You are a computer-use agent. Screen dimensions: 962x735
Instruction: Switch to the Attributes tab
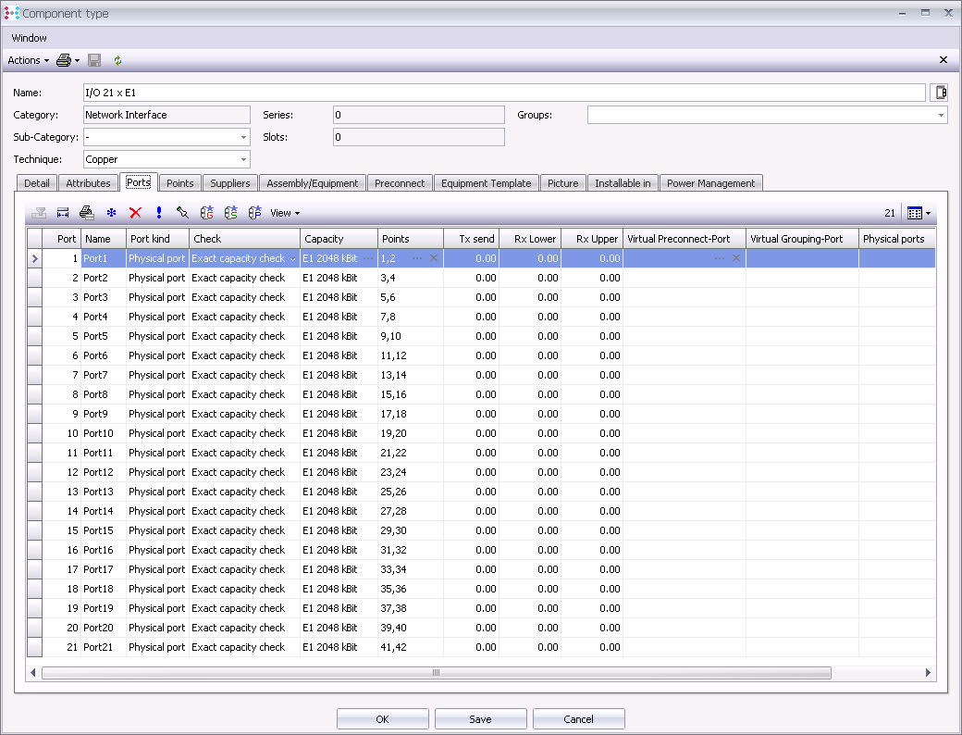[x=89, y=183]
